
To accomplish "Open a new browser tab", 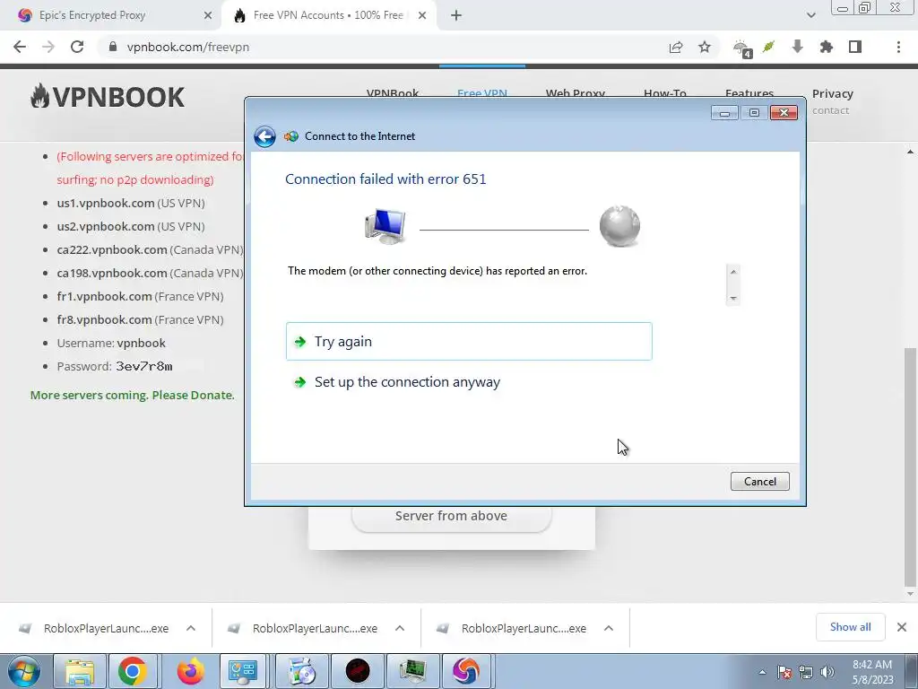I will 456,16.
